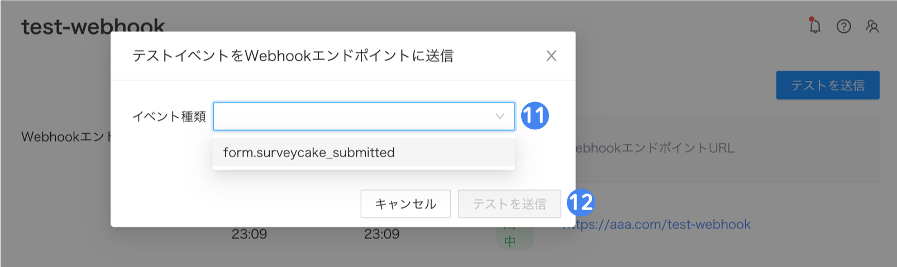Click the second 23:09 timestamp
This screenshot has height=267, width=897.
tap(381, 234)
